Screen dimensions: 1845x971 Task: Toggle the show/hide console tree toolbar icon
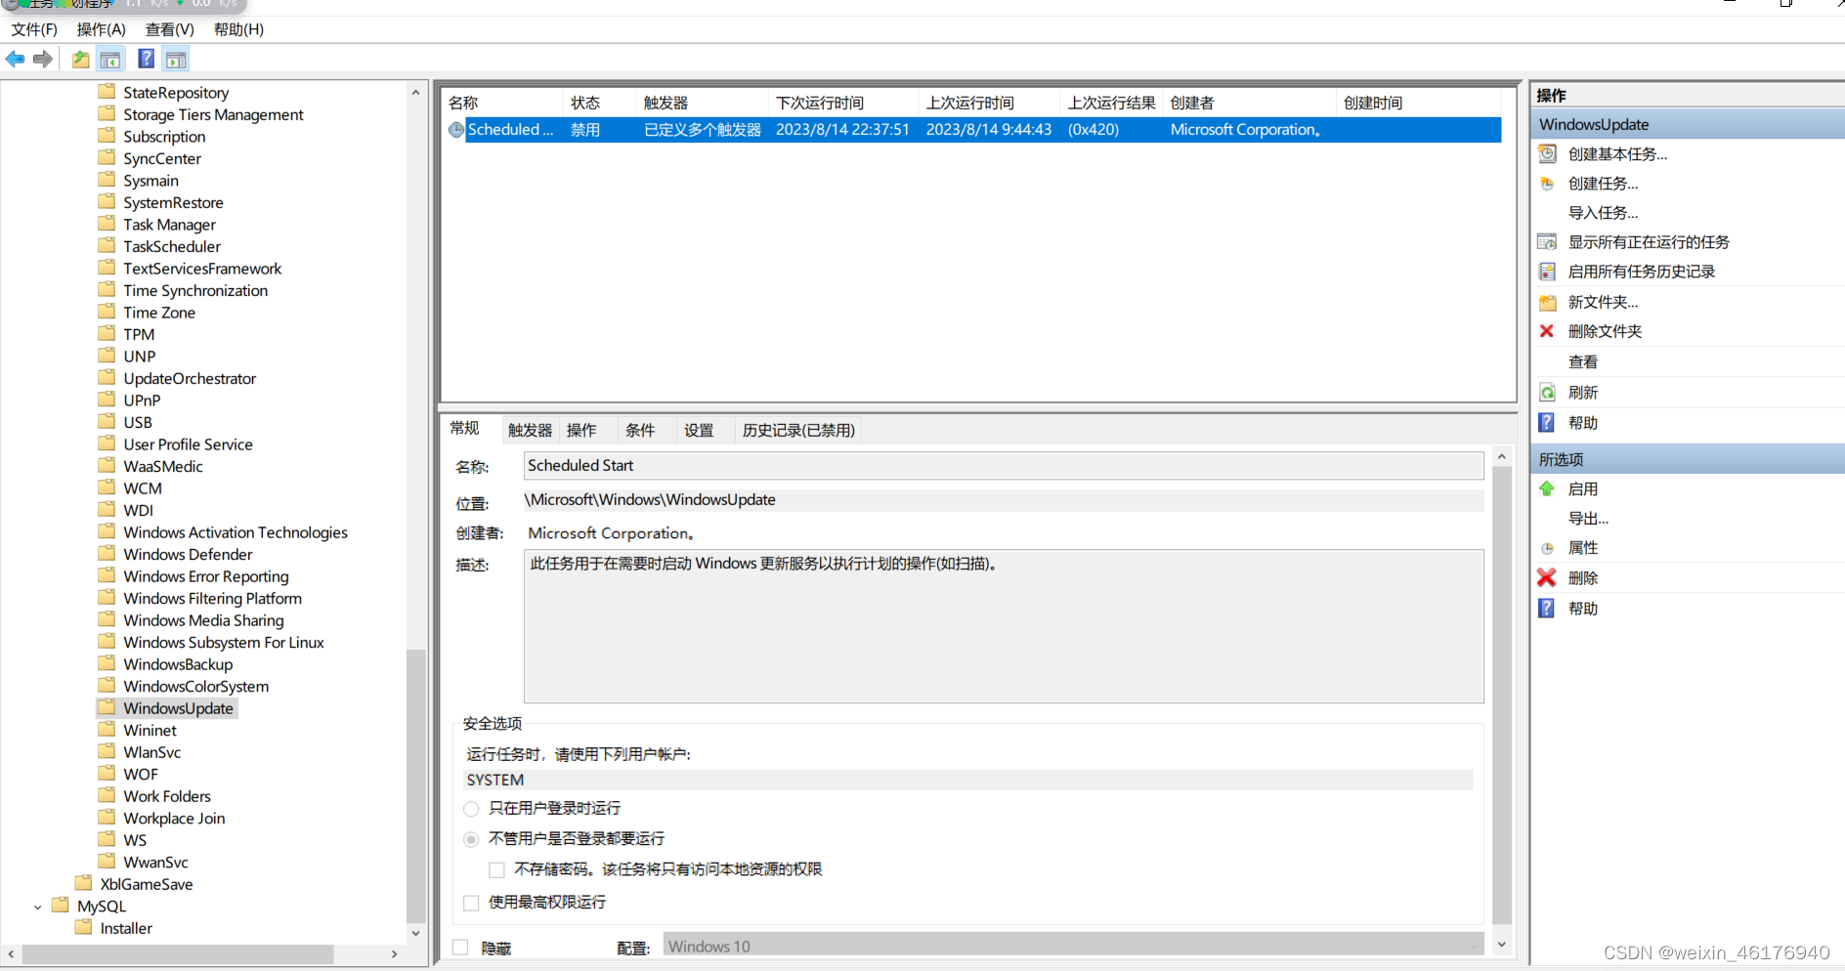coord(110,60)
